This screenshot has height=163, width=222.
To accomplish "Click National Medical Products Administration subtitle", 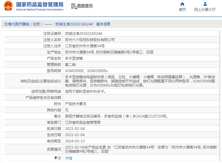I will pyautogui.click(x=40, y=10).
